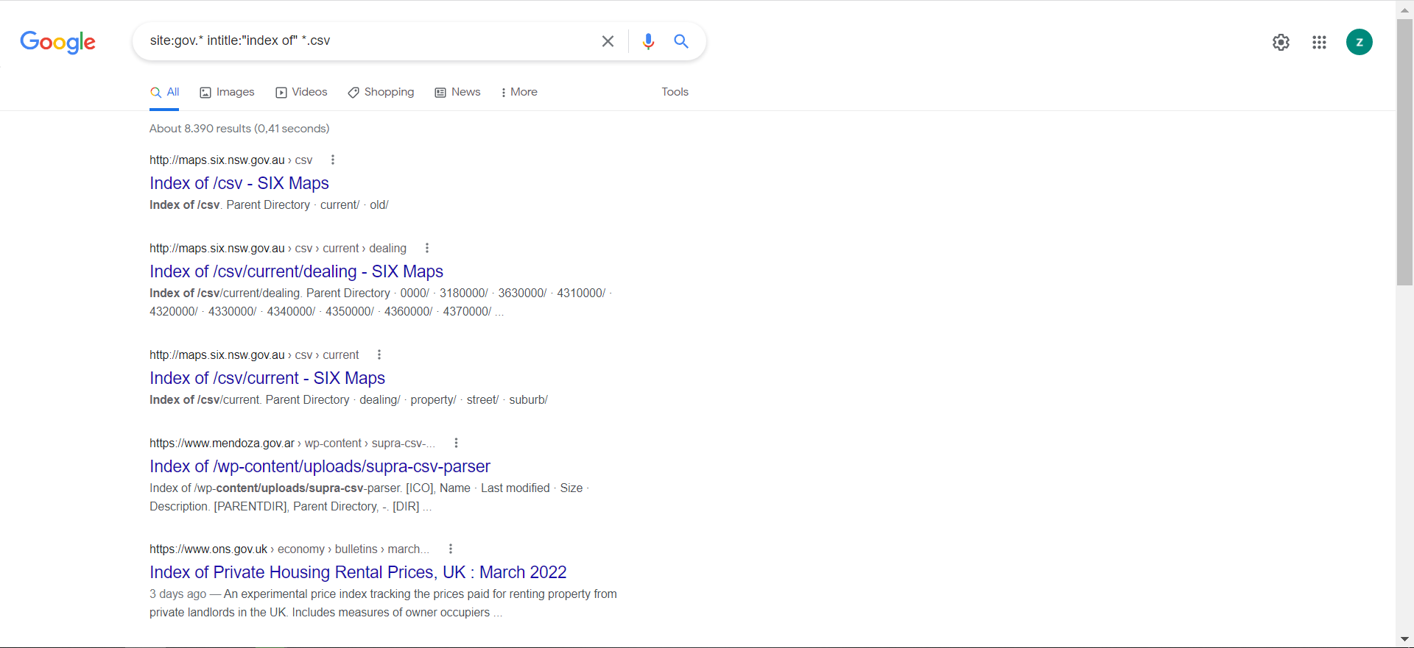Viewport: 1414px width, 648px height.
Task: Open three-dot menu for csv/current/dealing result
Action: (x=427, y=248)
